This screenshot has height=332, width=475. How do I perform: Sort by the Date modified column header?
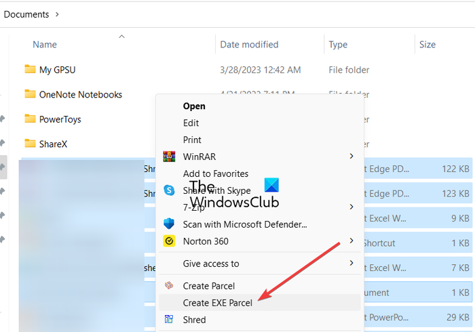[x=249, y=45]
